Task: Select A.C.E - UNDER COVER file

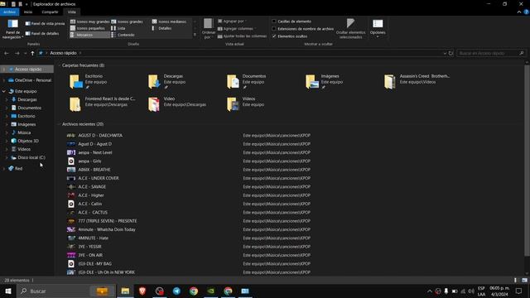Action: pyautogui.click(x=99, y=178)
